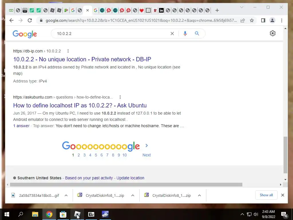293x220 pixels.
Task: Go forward to next page
Action: (21, 20)
